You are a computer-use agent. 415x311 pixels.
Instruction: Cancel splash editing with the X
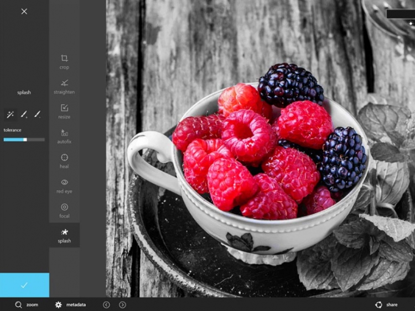coord(24,11)
